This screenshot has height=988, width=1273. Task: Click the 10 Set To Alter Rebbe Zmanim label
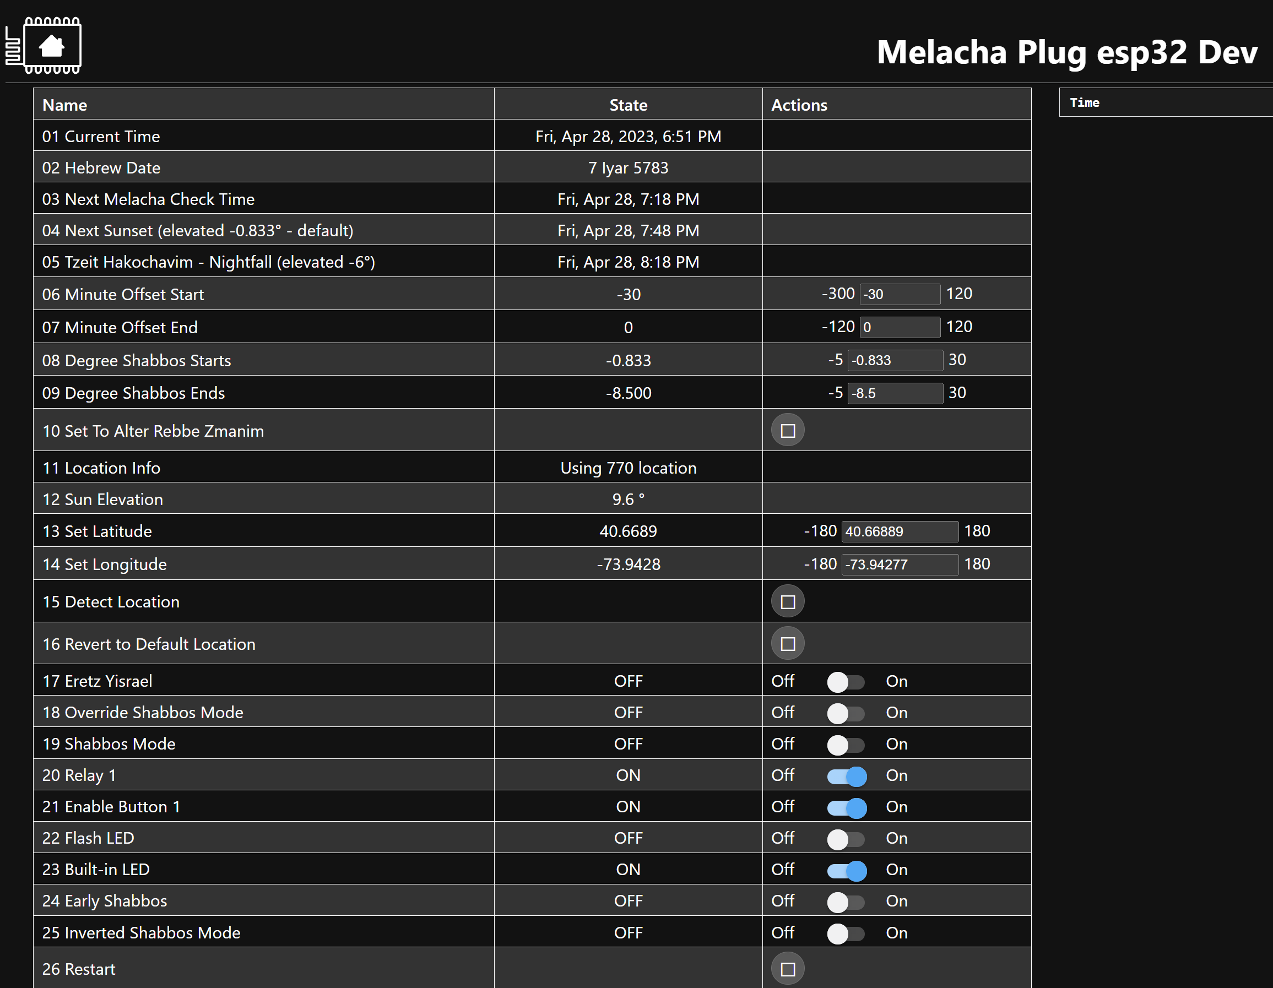tap(153, 431)
